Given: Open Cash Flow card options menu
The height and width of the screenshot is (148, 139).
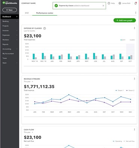Looking at the screenshot, I should point(135,130).
